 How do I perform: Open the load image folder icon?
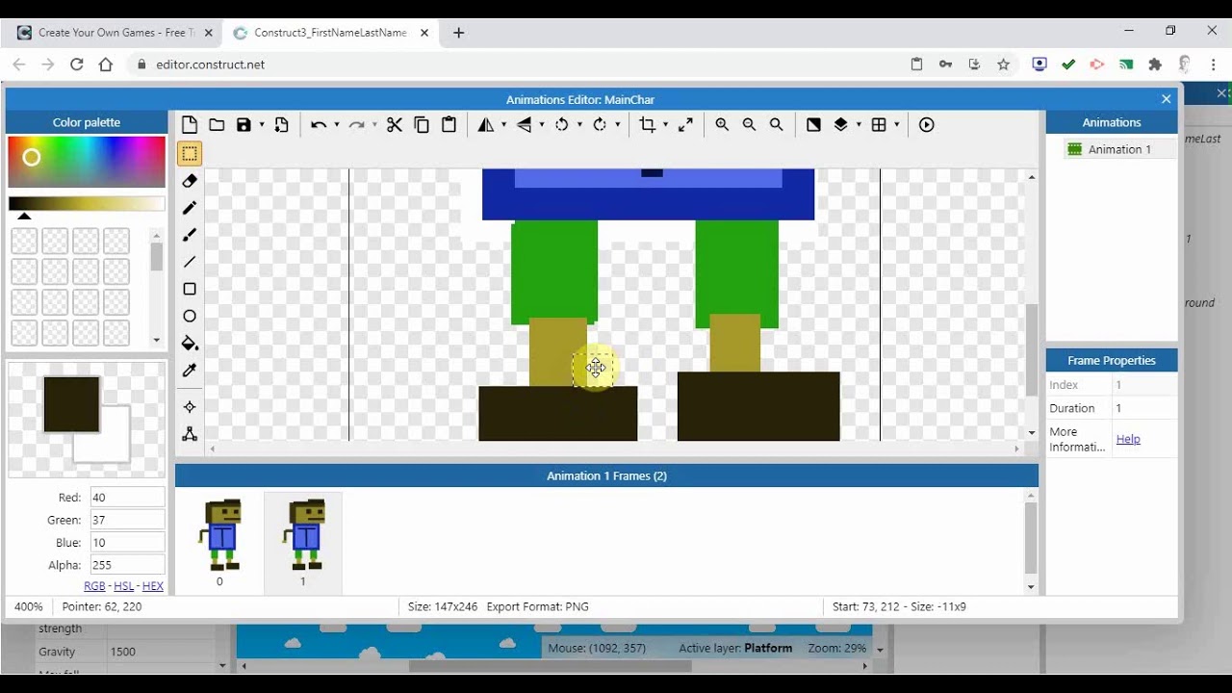217,125
